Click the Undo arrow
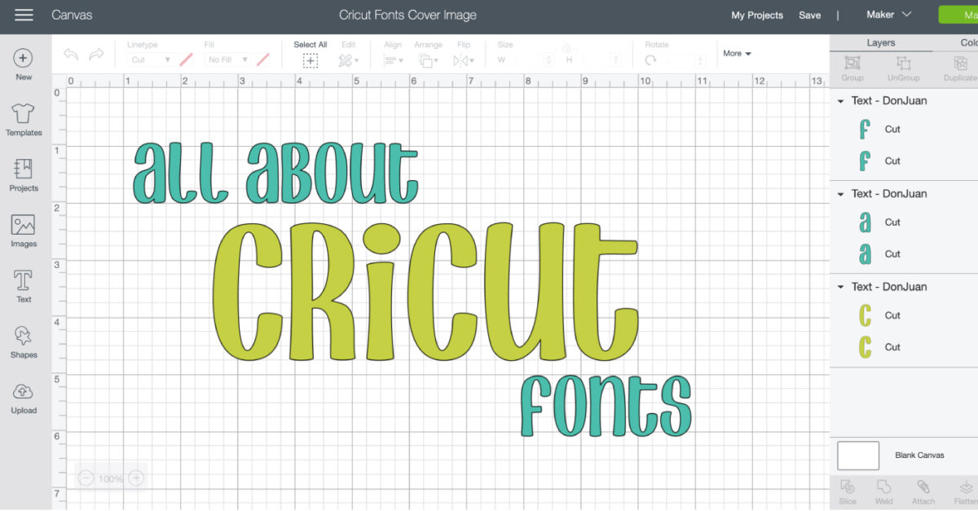Viewport: 978px width, 511px height. 71,55
